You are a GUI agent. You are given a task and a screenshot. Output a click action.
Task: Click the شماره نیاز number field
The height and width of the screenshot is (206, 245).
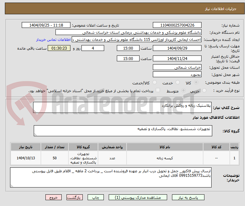point(177,25)
